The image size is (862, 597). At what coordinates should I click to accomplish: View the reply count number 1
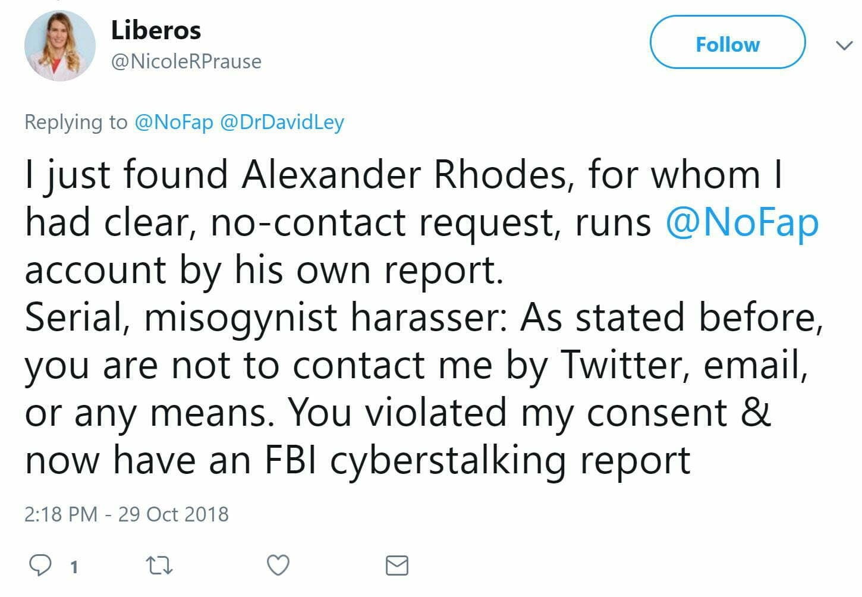pos(74,567)
